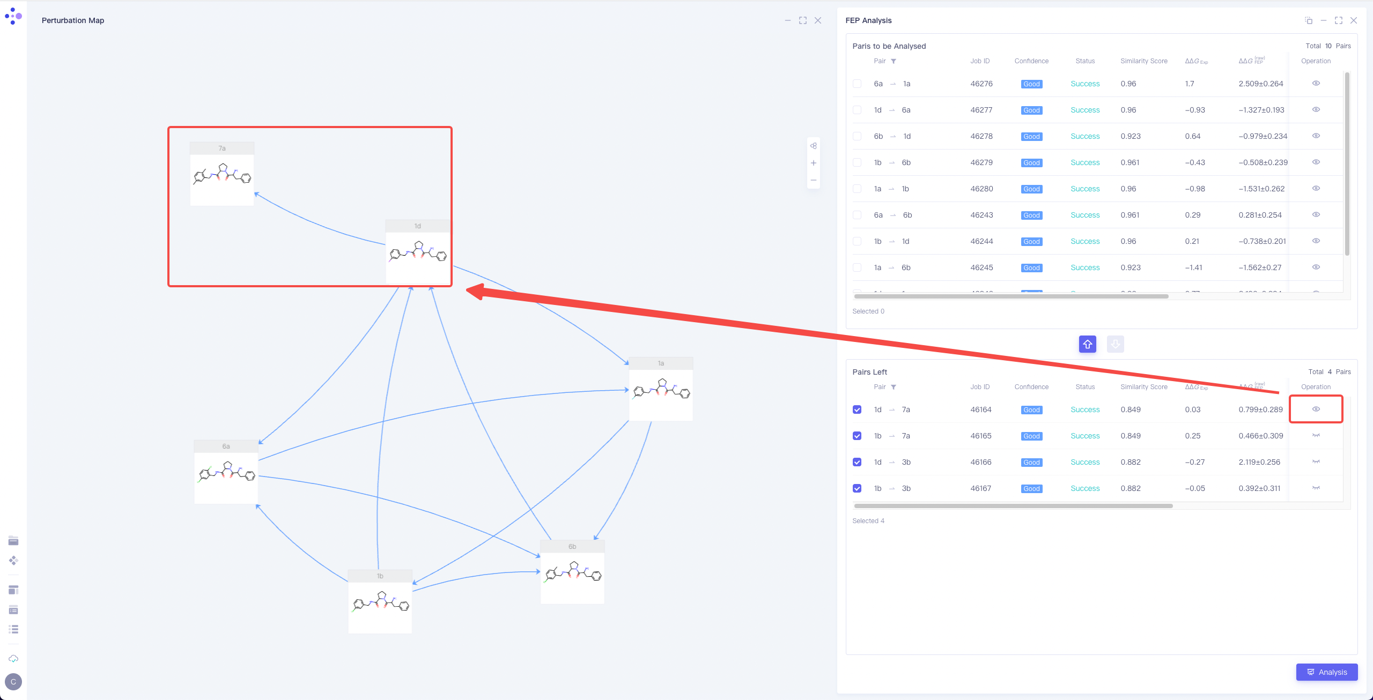This screenshot has height=700, width=1373.
Task: Uncheck pair 1b to 7a checkbox
Action: point(857,436)
